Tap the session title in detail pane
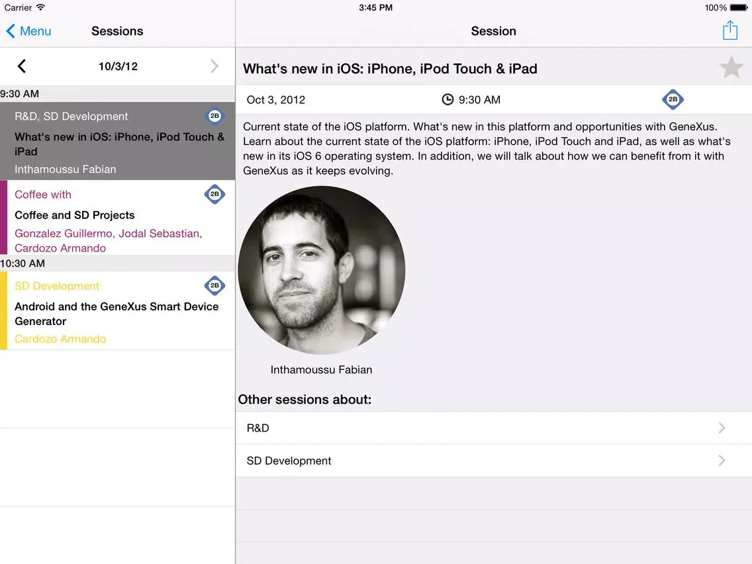752x564 pixels. point(390,69)
